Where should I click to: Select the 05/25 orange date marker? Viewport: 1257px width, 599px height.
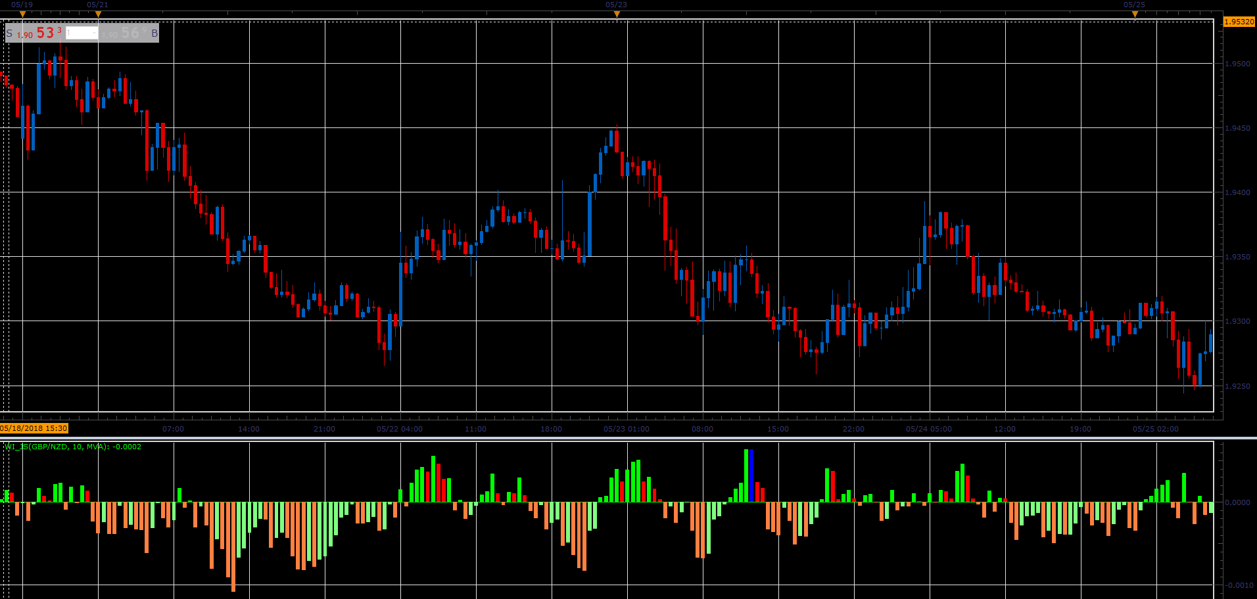click(x=1135, y=14)
